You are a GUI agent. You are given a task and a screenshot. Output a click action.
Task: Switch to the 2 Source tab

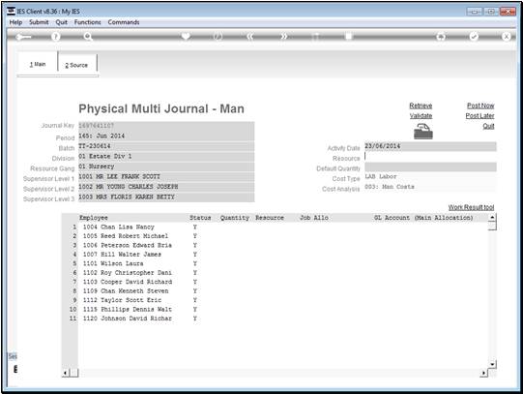tap(76, 65)
